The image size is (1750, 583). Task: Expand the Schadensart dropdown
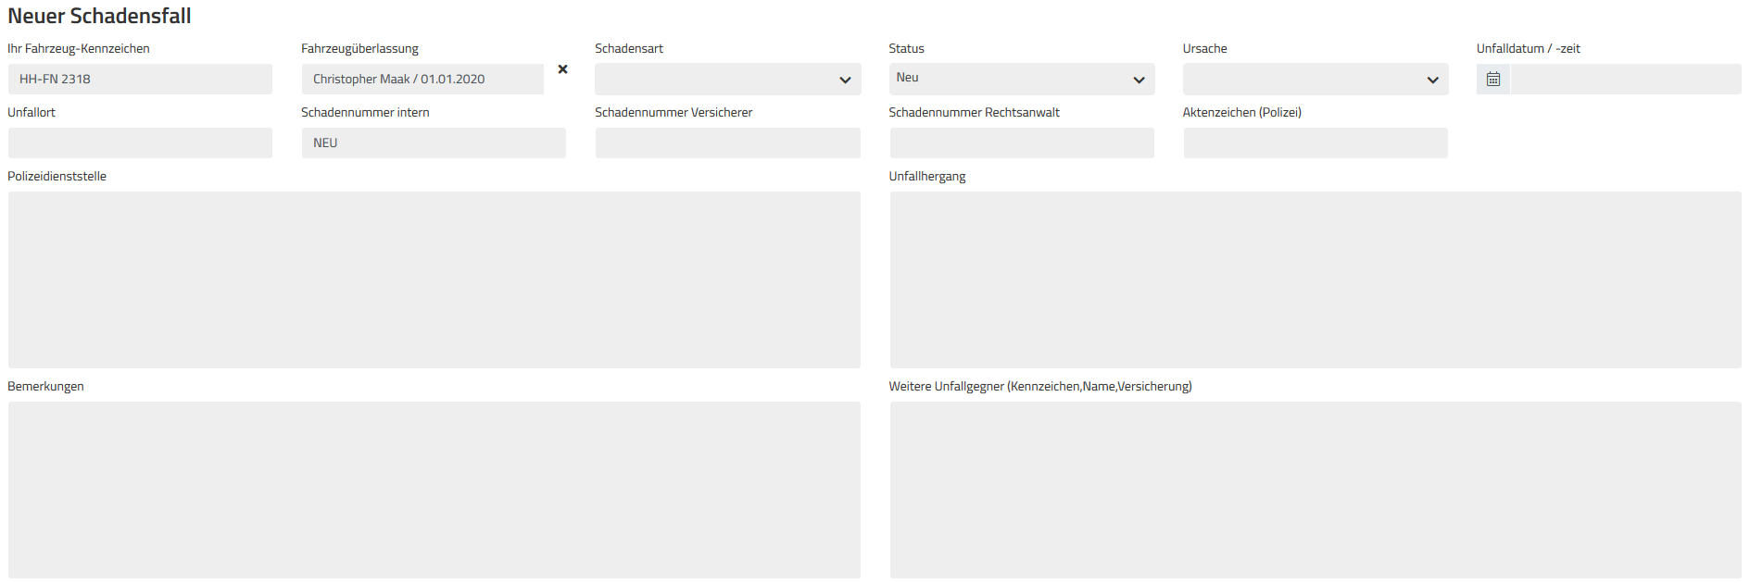(x=727, y=79)
